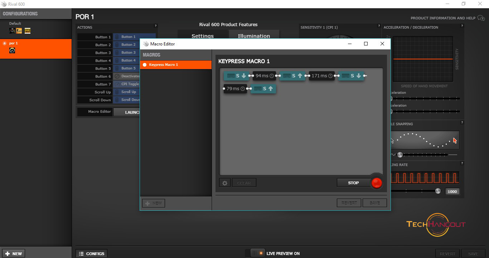Create a new configuration with the NEW button

click(x=14, y=253)
